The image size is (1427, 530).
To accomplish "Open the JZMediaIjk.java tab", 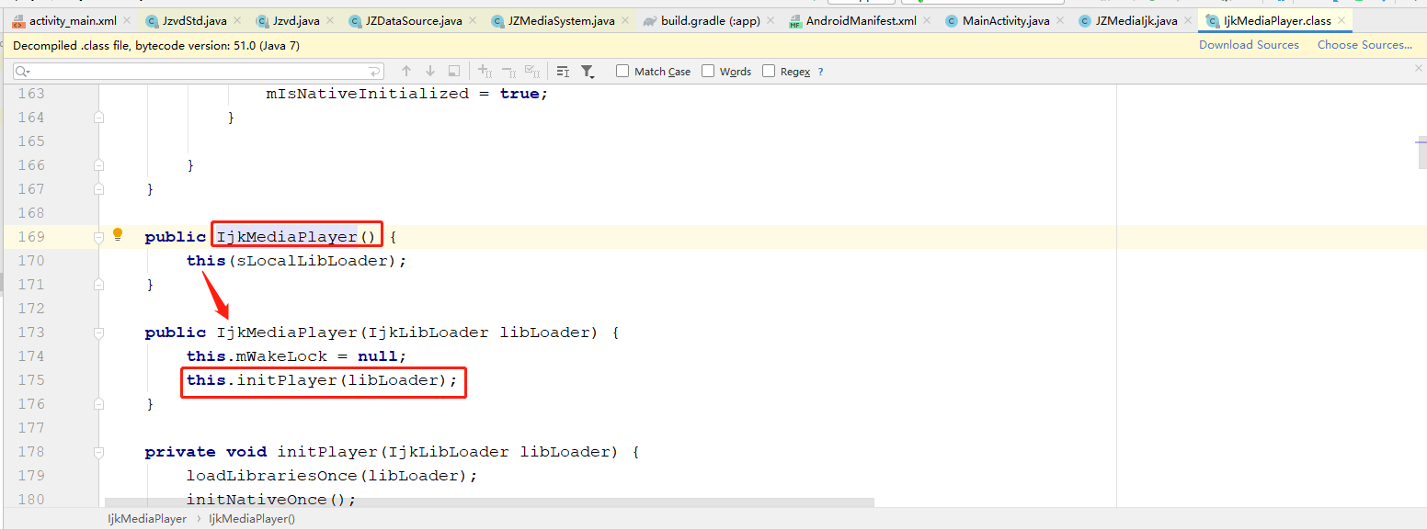I will click(1136, 20).
